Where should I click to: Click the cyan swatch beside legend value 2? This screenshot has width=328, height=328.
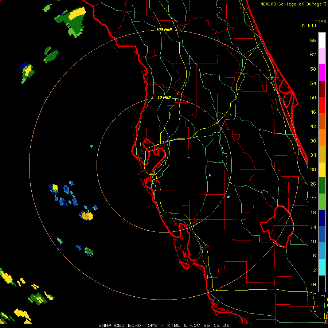322,267
